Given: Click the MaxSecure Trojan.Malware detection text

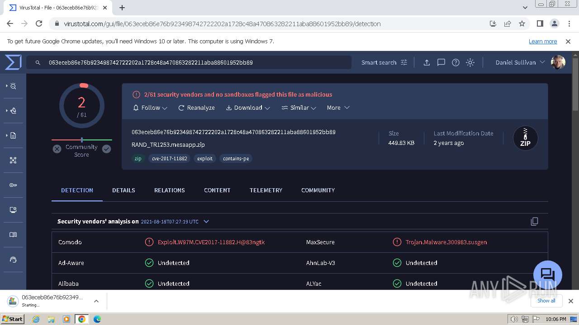Looking at the screenshot, I should click(x=446, y=242).
